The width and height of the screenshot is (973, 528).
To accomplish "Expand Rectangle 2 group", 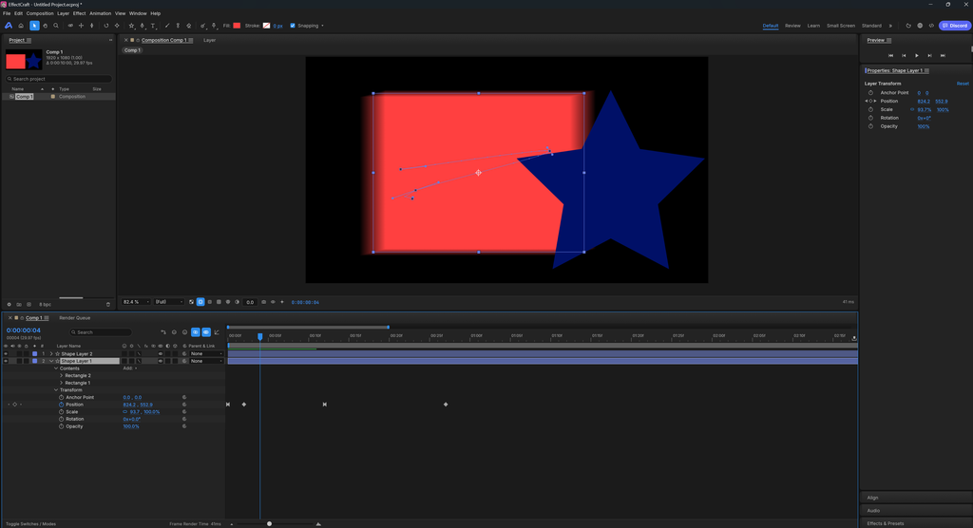I will pos(61,375).
